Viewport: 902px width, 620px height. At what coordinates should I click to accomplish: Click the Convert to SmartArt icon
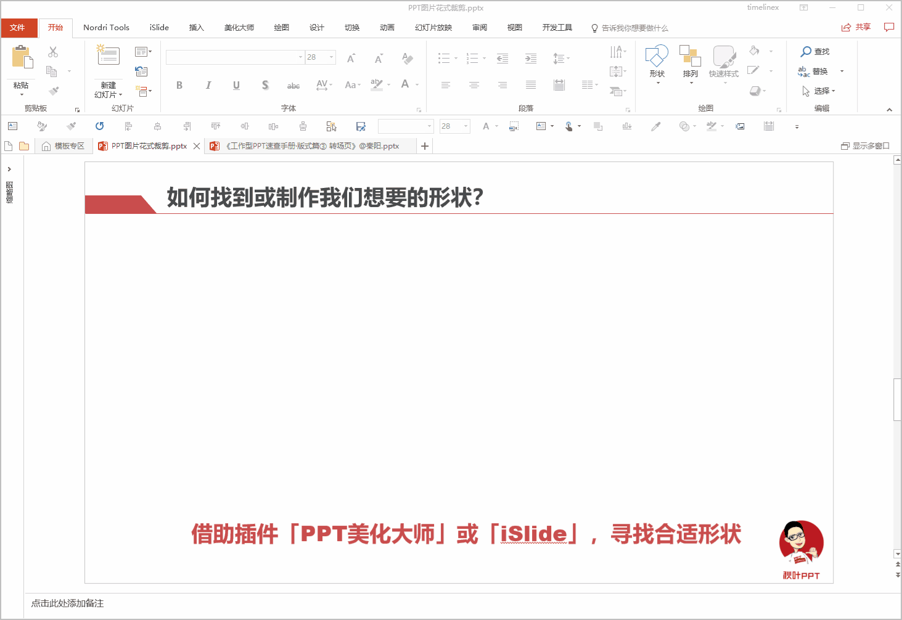click(x=617, y=91)
